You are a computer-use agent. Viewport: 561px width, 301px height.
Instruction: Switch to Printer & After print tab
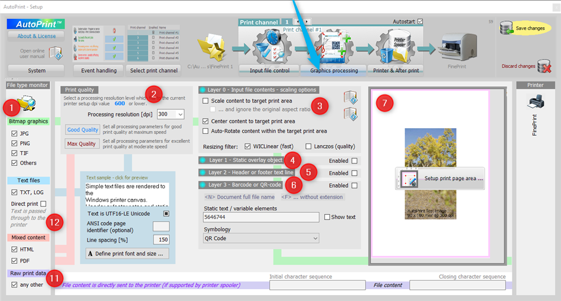point(396,70)
